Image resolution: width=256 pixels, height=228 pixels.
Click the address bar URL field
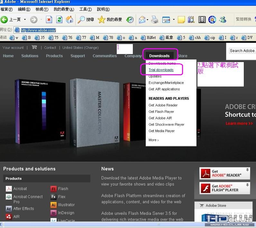coord(135,30)
